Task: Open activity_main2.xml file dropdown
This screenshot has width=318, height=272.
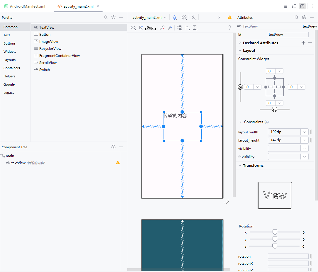Action: [149, 18]
